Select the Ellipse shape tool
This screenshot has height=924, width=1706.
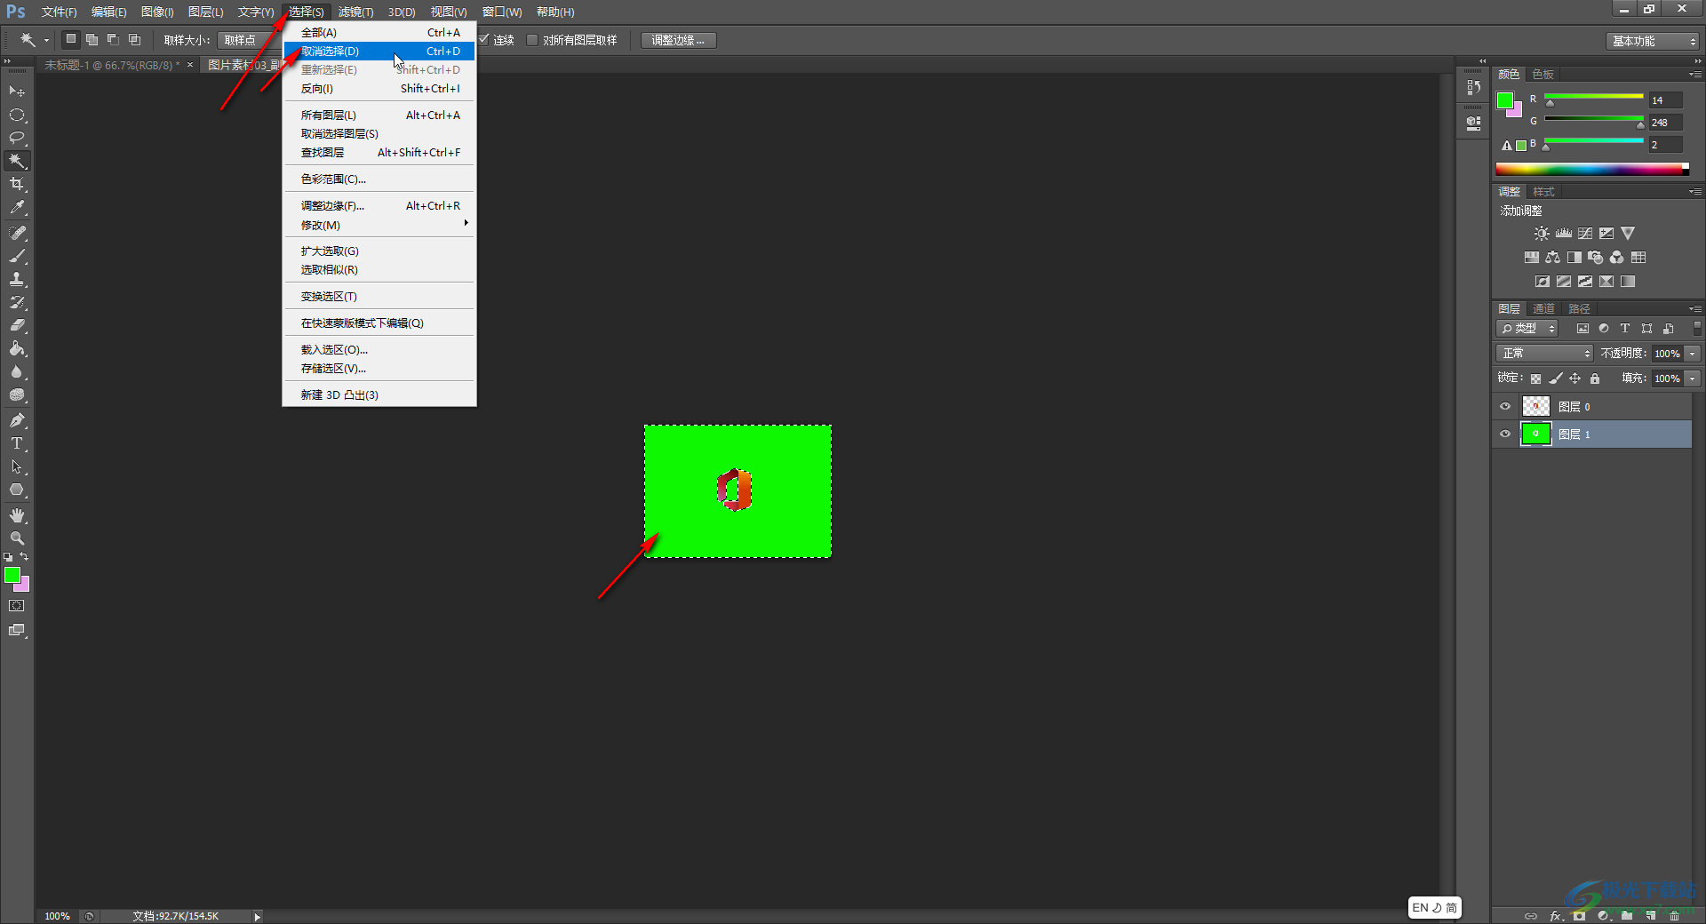pyautogui.click(x=17, y=490)
